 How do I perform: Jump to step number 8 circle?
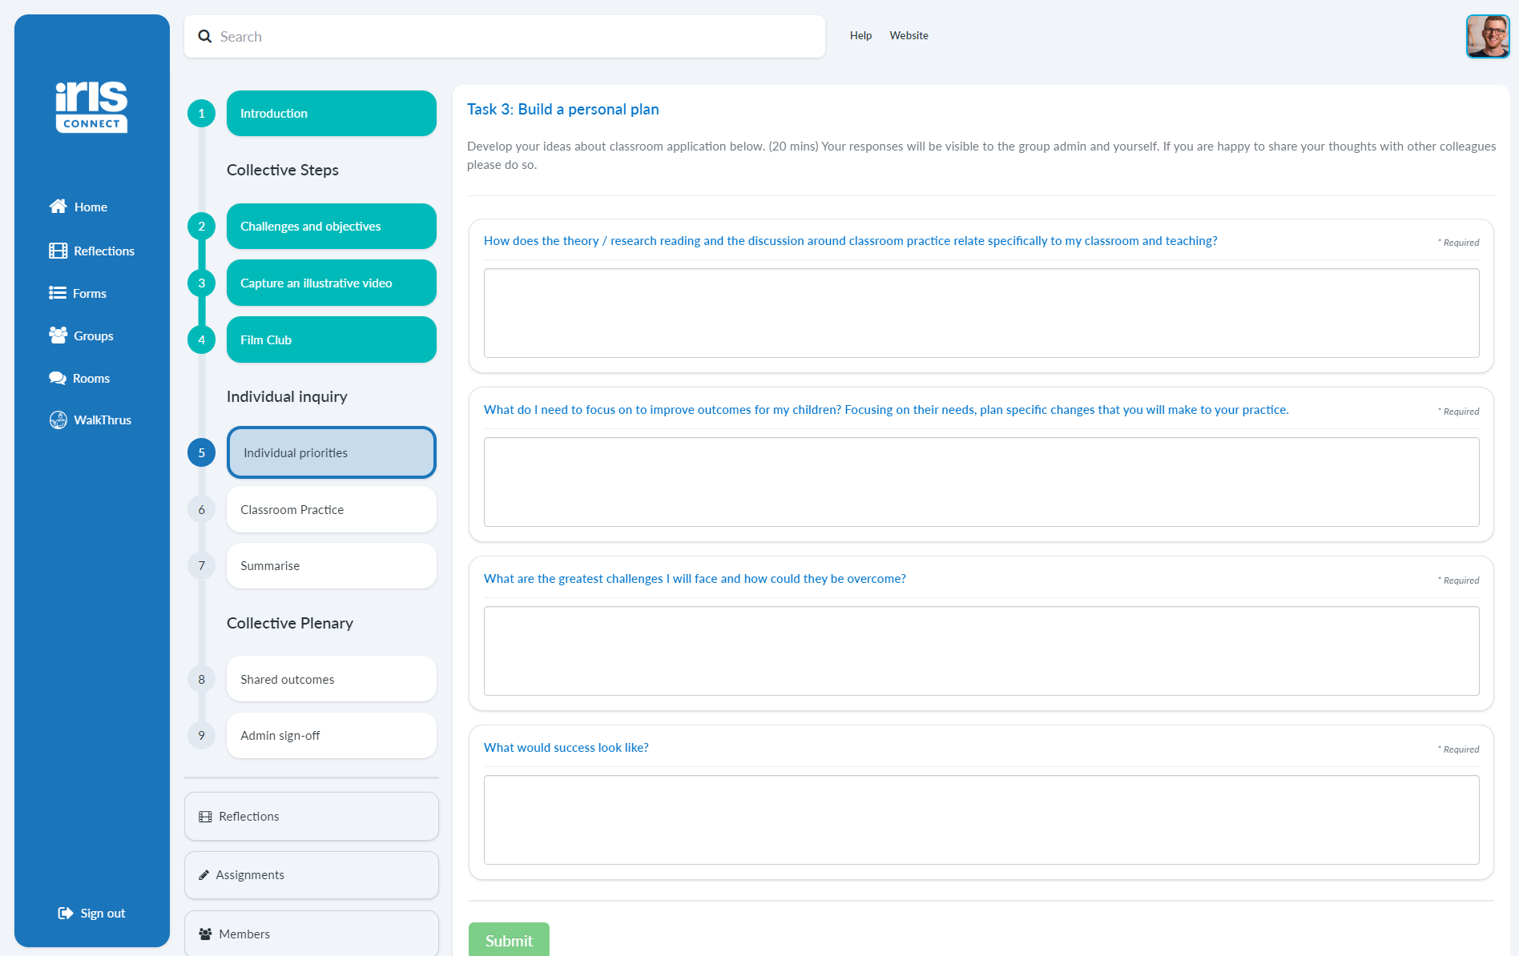pos(202,680)
